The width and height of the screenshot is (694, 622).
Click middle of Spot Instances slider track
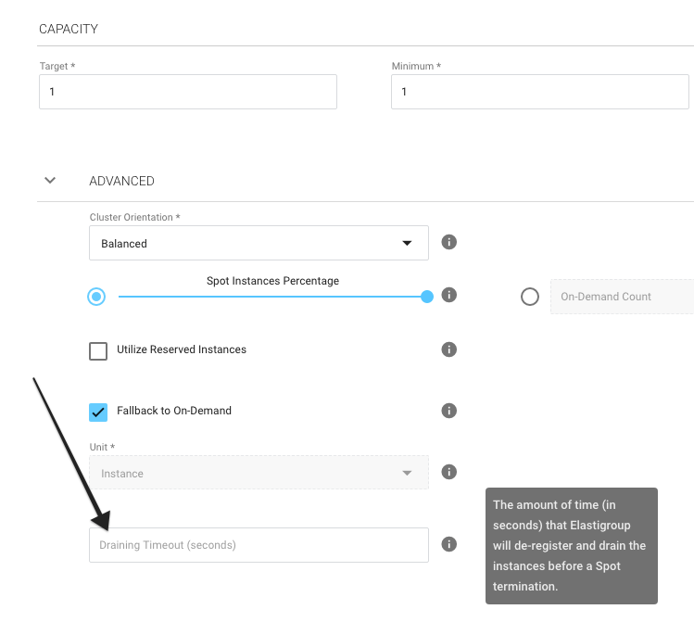click(272, 297)
